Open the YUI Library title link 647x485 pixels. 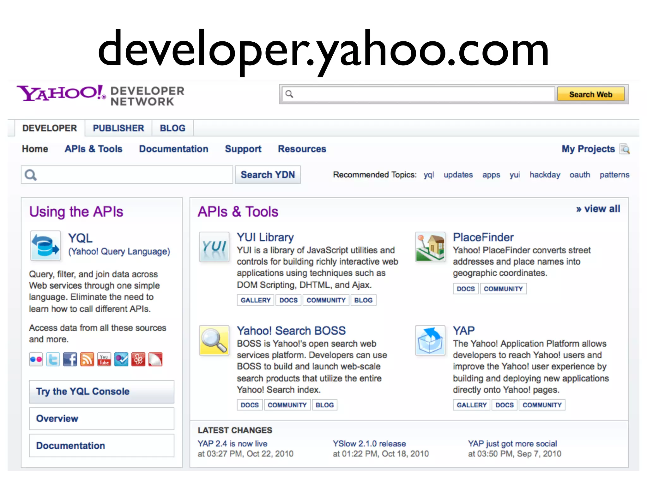pyautogui.click(x=265, y=237)
